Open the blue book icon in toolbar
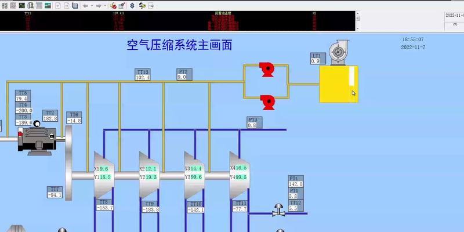 point(75,6)
